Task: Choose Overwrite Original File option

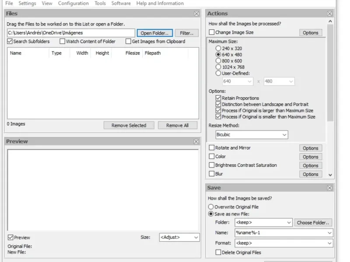Action: (211, 207)
